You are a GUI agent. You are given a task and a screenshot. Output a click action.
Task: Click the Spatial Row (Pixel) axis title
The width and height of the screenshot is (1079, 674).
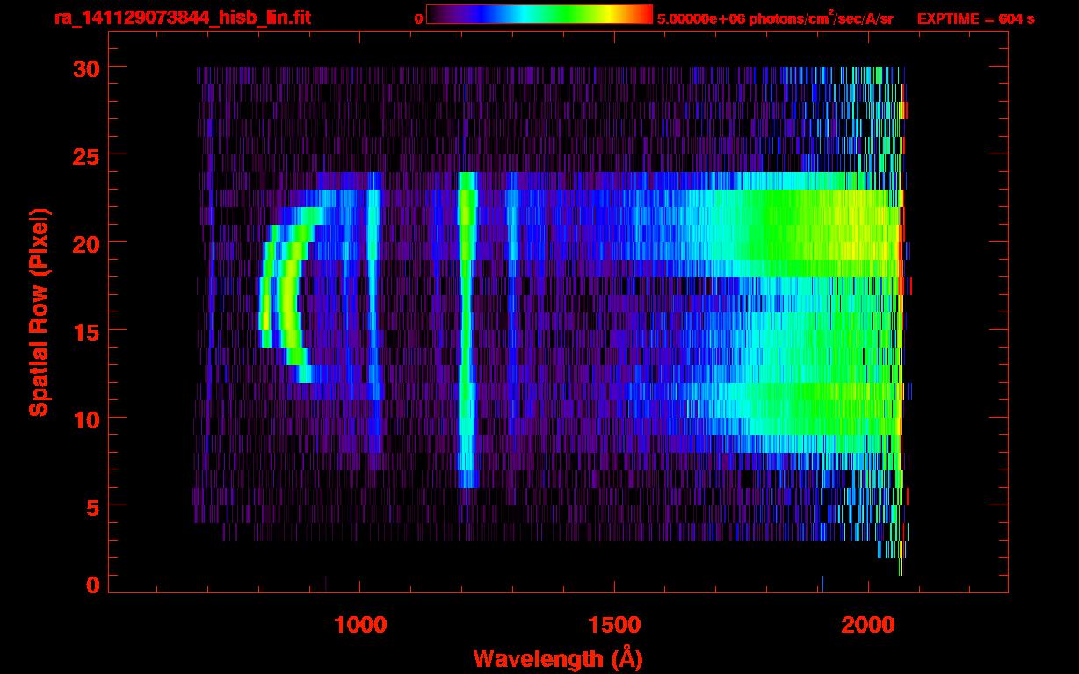pos(39,312)
